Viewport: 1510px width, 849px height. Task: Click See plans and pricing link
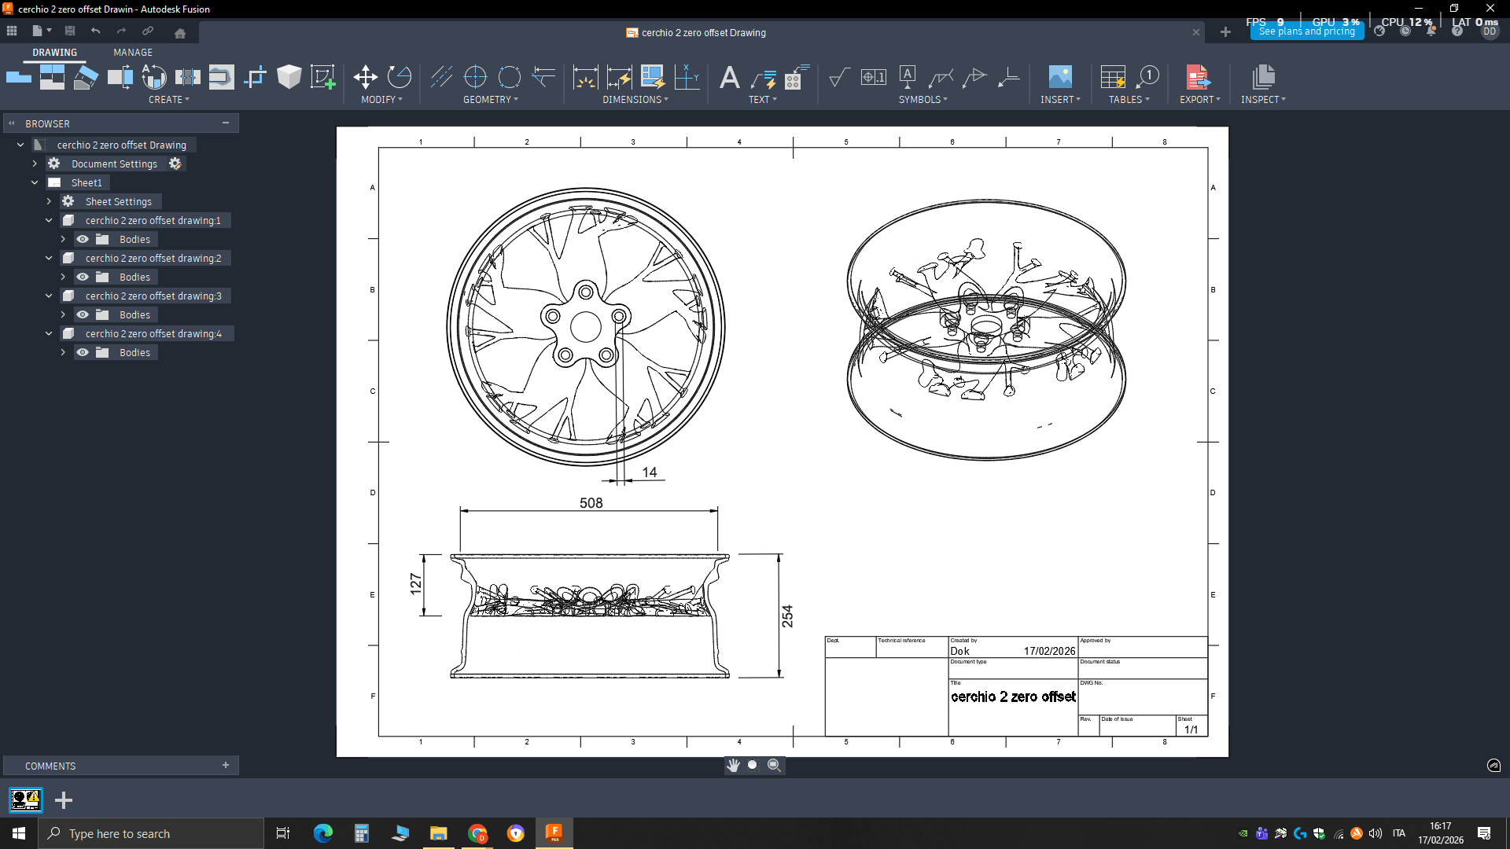point(1306,32)
